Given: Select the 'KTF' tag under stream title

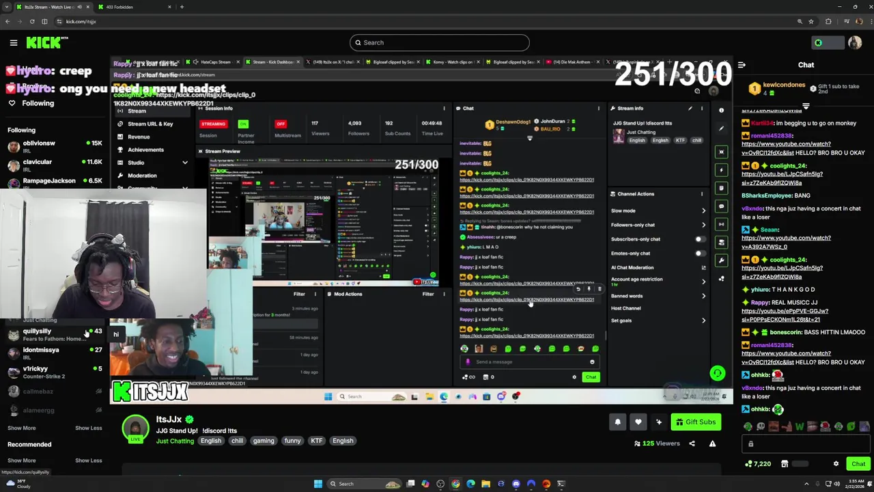Looking at the screenshot, I should pos(316,441).
